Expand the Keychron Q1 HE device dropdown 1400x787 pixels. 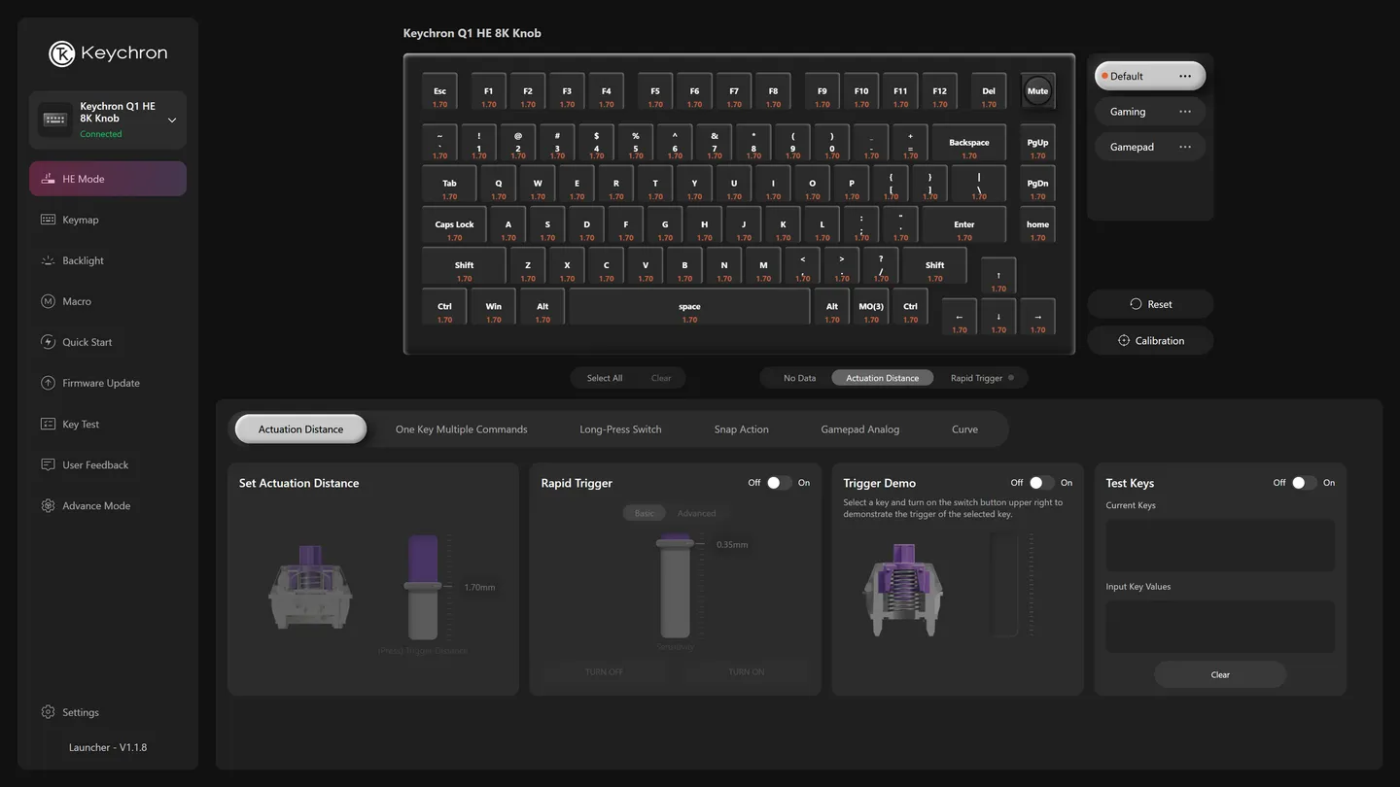[x=172, y=120]
